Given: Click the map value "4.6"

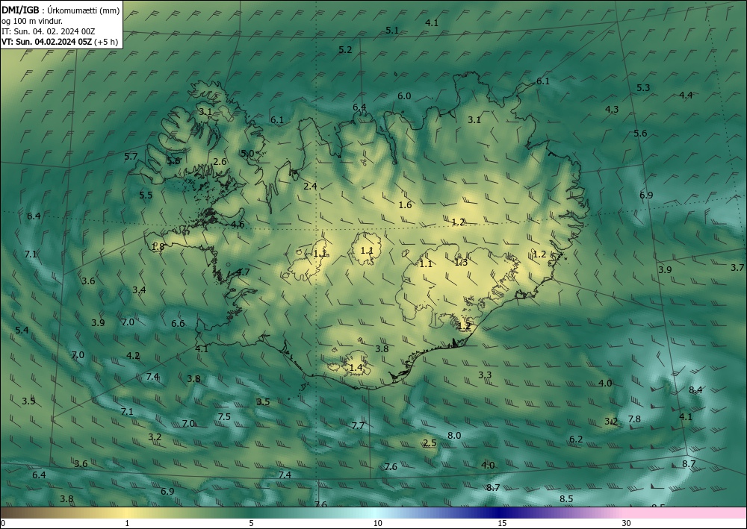Looking at the screenshot, I should pyautogui.click(x=238, y=225).
